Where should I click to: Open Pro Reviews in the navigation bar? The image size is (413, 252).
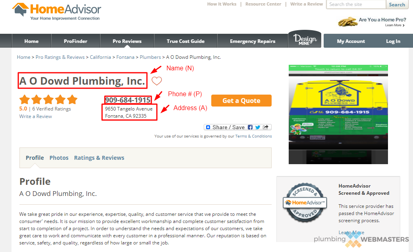click(127, 41)
